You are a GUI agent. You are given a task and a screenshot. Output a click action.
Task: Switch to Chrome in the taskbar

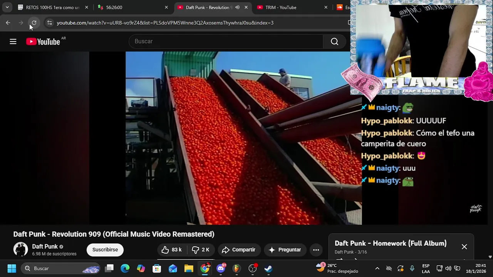point(205,268)
